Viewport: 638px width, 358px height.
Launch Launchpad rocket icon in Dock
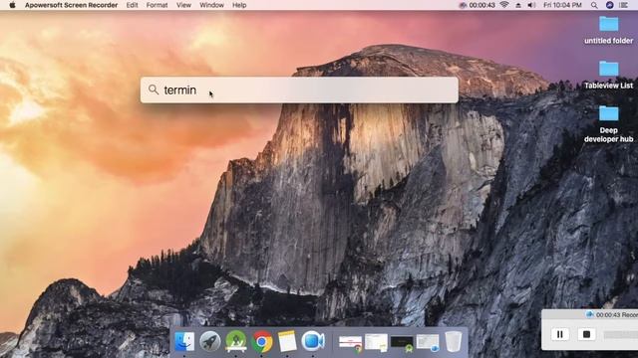(x=210, y=341)
